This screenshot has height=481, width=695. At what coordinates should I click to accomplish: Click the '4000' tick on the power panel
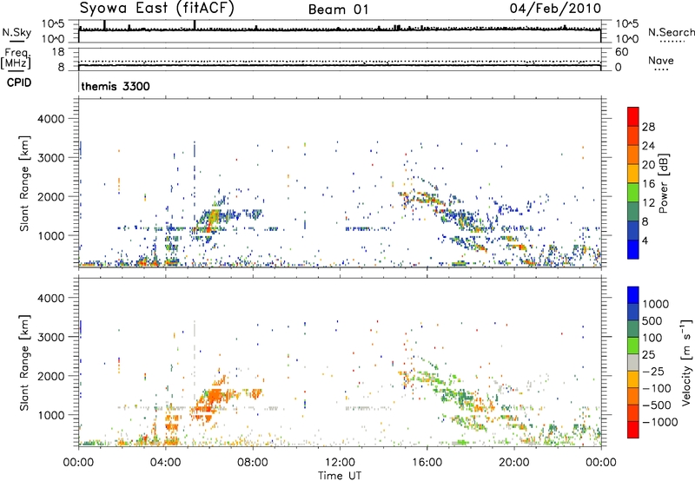[x=50, y=119]
